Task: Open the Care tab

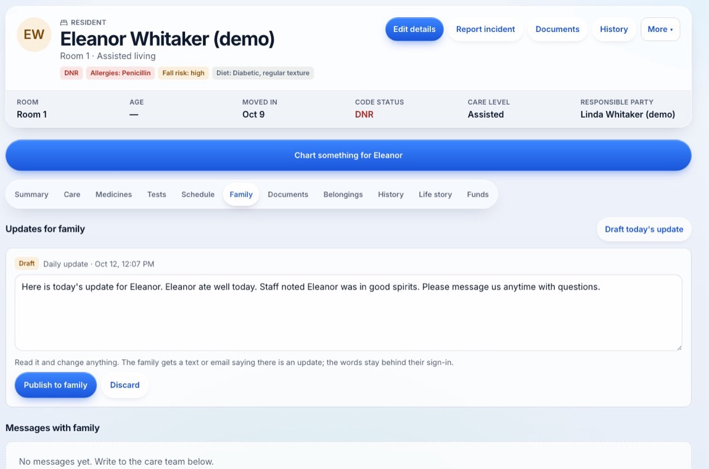Action: click(72, 194)
